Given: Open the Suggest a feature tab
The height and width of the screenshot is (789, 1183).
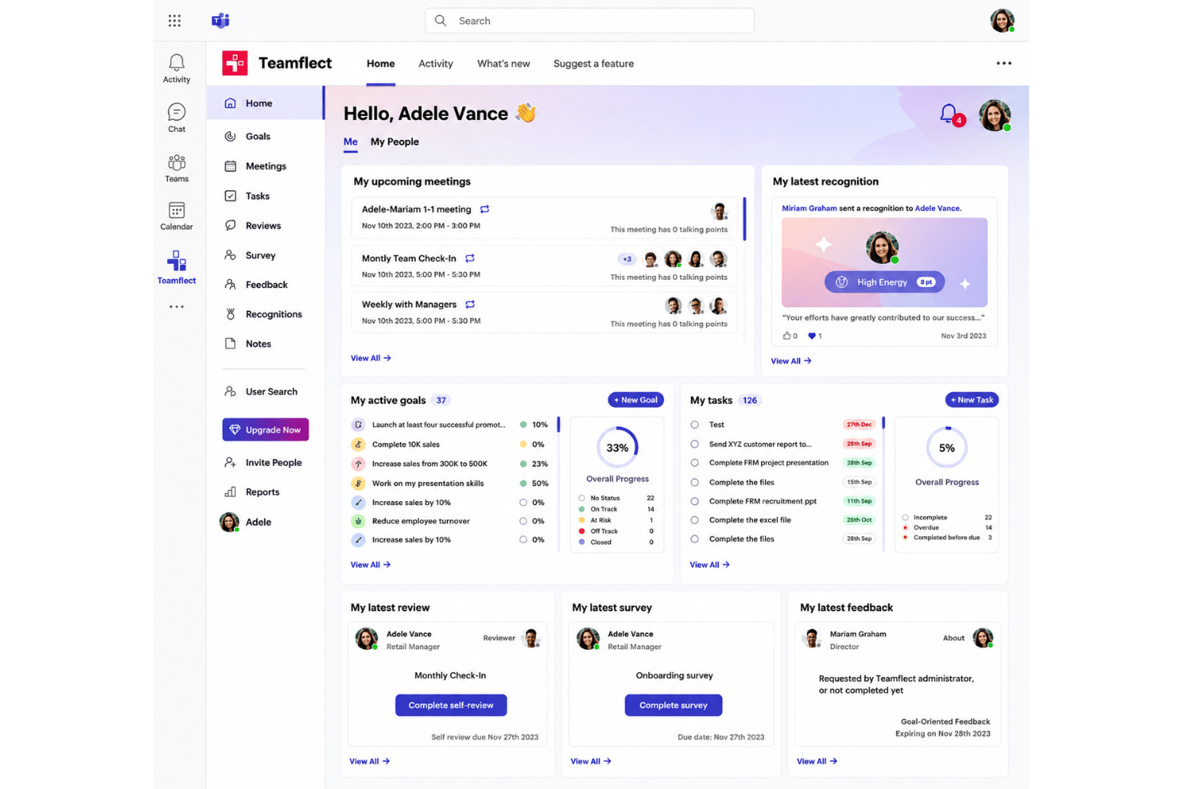Looking at the screenshot, I should pyautogui.click(x=594, y=64).
